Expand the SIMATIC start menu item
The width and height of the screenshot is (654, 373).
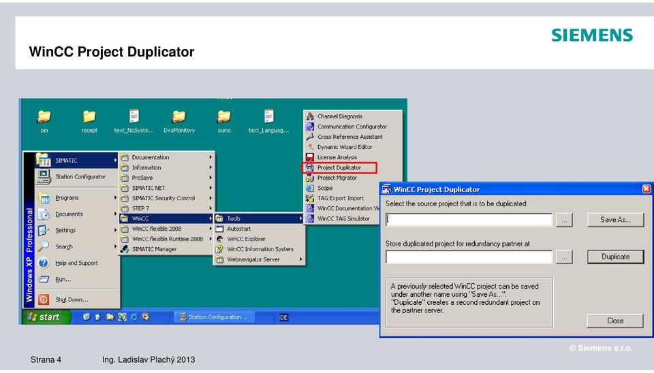click(x=76, y=161)
